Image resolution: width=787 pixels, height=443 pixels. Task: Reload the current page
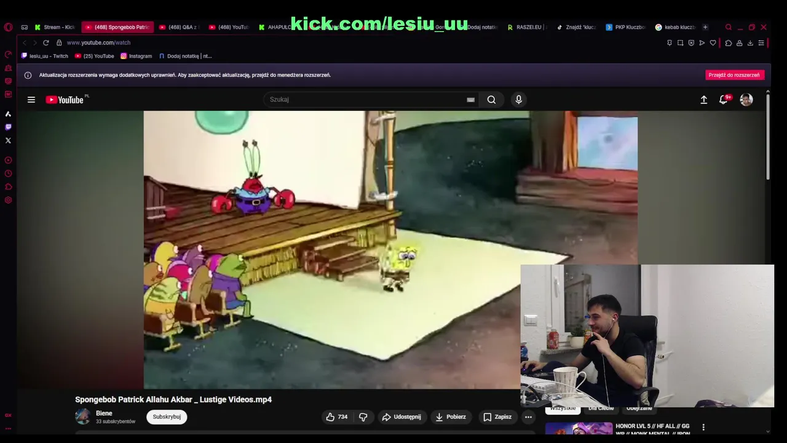pyautogui.click(x=45, y=42)
